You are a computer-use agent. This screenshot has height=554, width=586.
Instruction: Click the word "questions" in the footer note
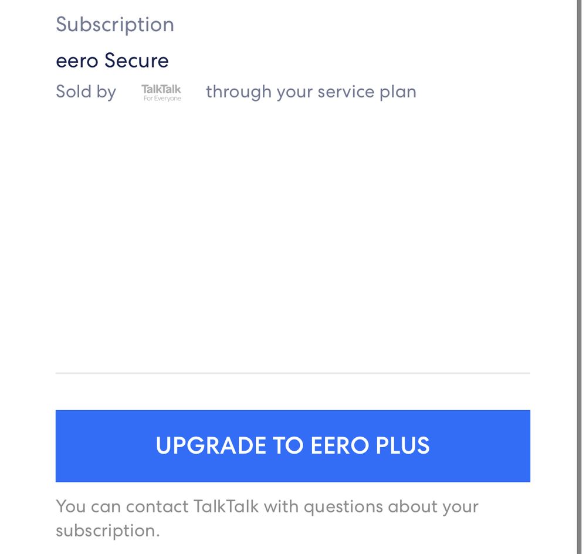pos(343,506)
